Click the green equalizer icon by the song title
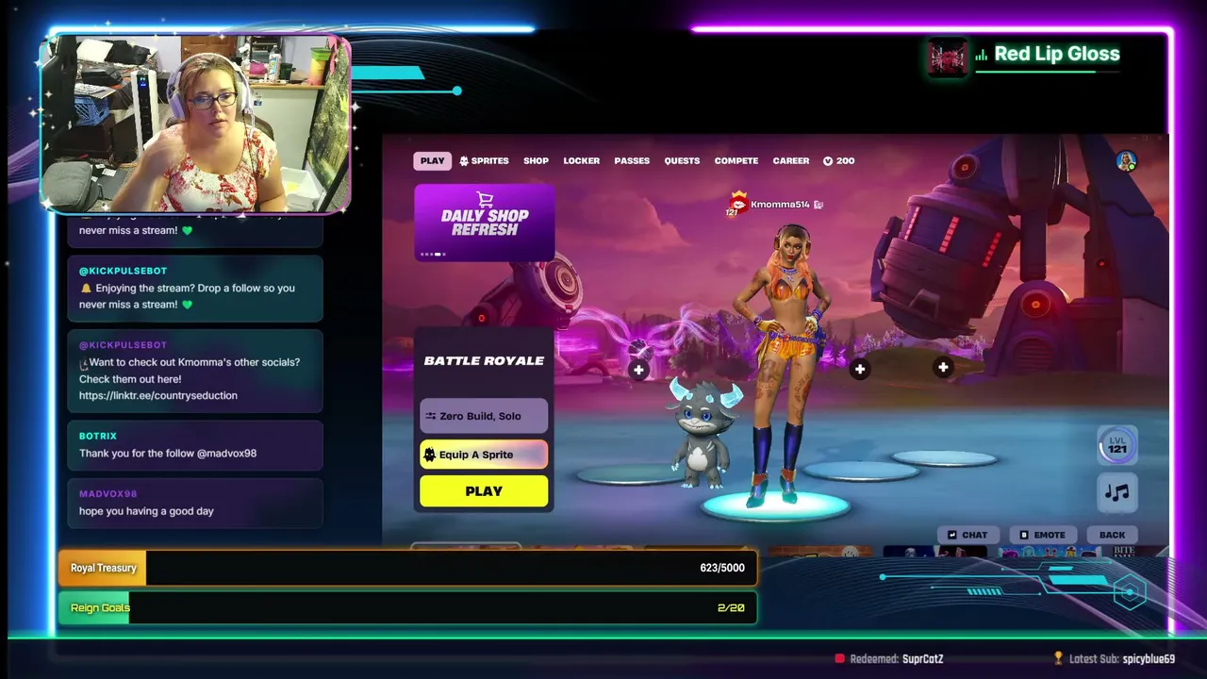Screen dimensions: 1207x679 tap(981, 56)
